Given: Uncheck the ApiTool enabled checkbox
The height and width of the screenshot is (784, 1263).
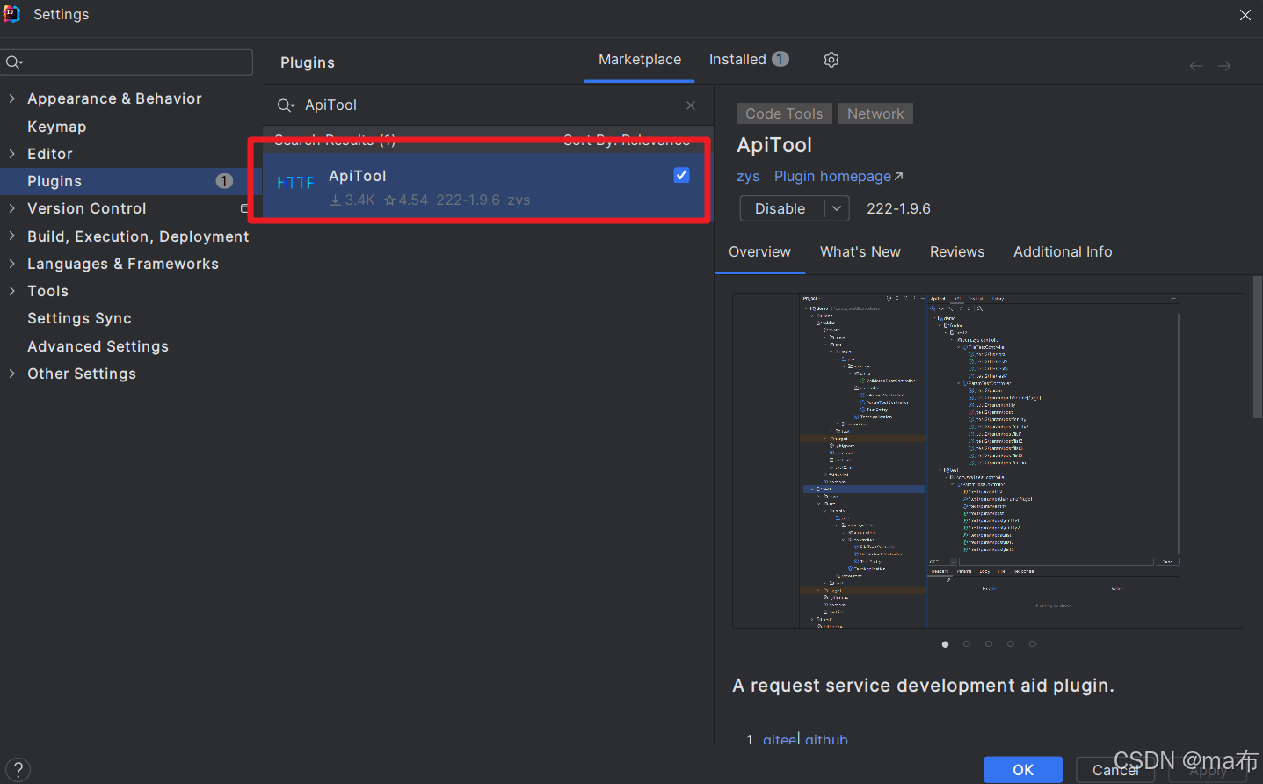Looking at the screenshot, I should coord(681,175).
